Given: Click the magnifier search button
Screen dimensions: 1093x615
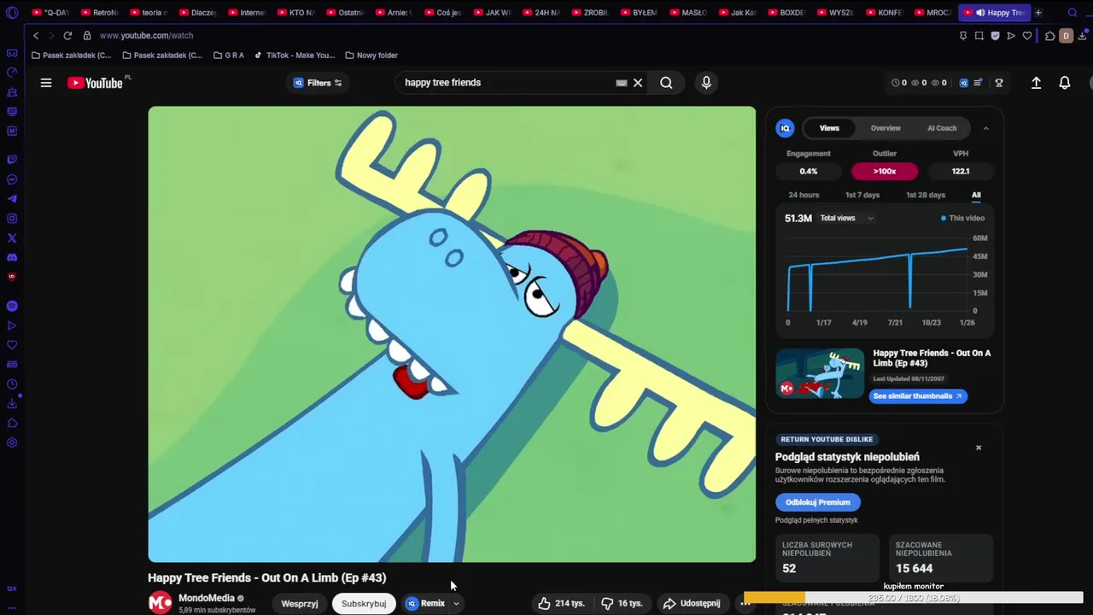Looking at the screenshot, I should [x=666, y=83].
